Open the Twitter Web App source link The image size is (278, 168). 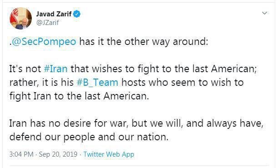click(109, 154)
